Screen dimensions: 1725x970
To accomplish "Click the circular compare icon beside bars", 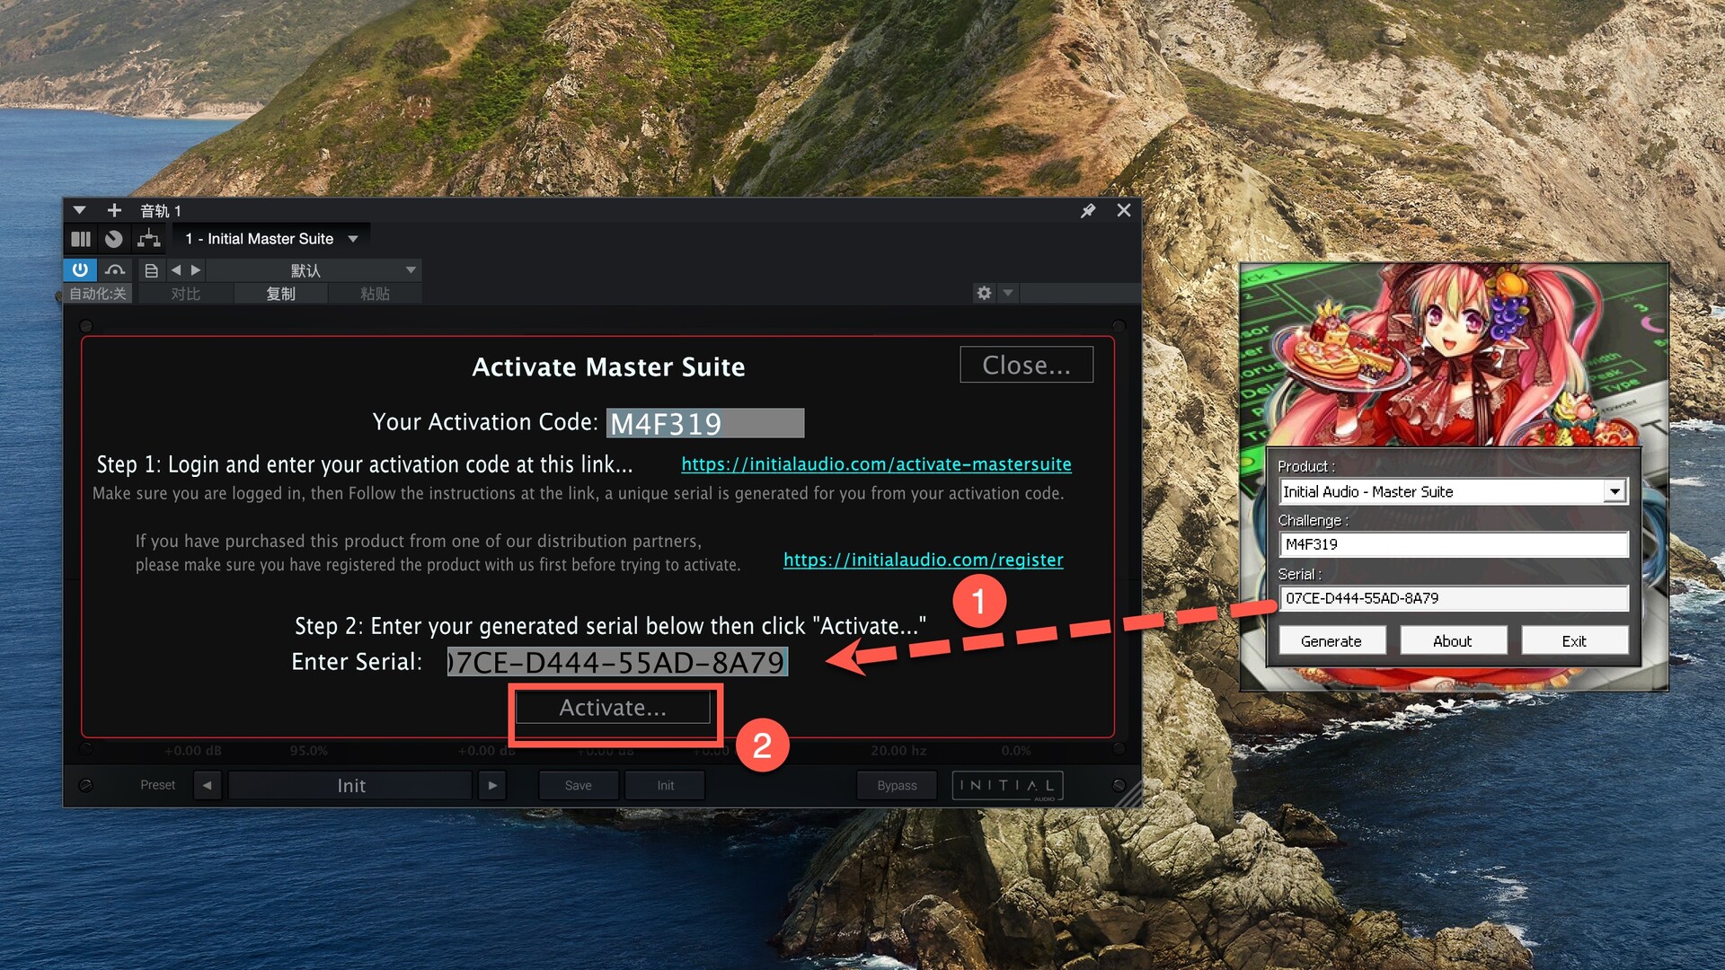I will tap(113, 239).
